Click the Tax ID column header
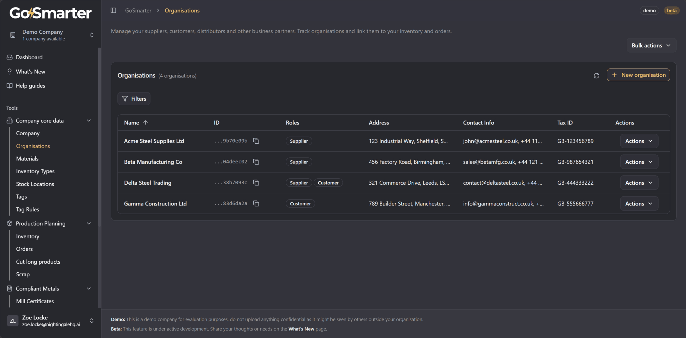Screen dimensions: 686x338 click(565, 122)
